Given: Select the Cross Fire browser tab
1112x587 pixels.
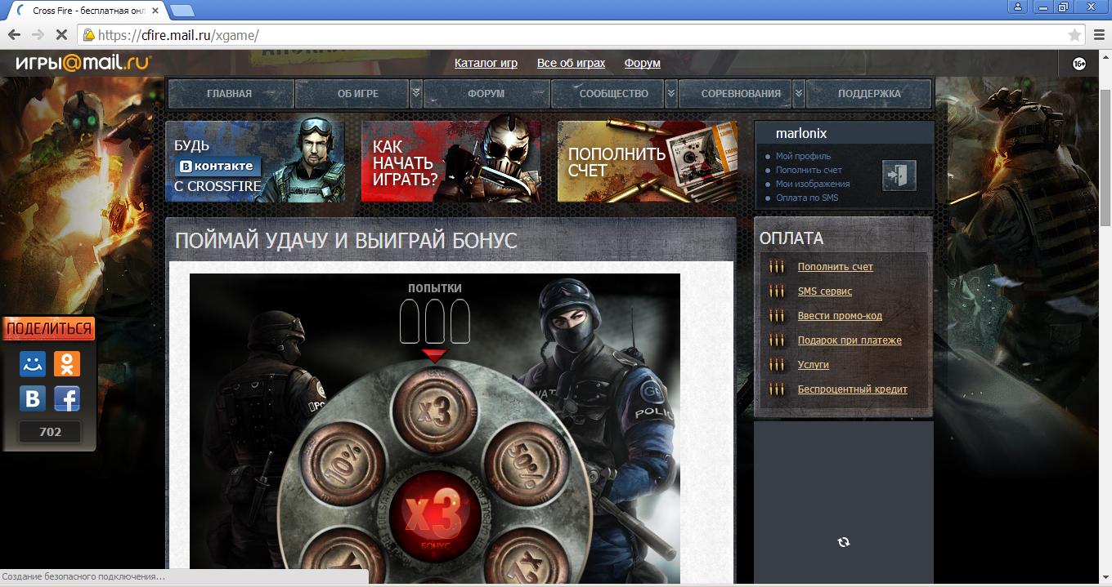Looking at the screenshot, I should coord(84,11).
